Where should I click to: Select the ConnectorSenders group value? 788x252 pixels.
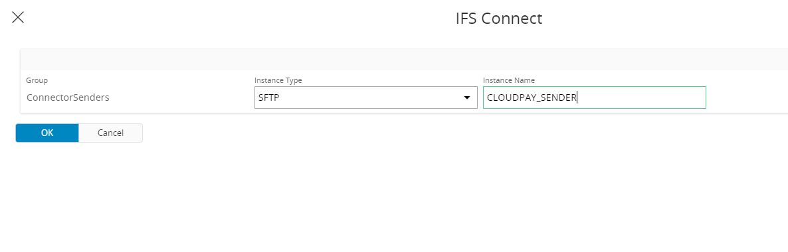68,98
